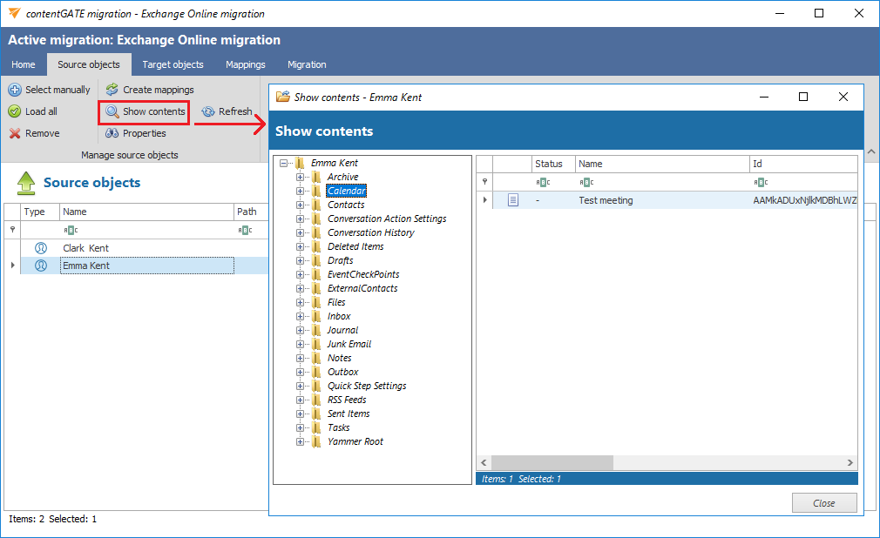Click the Create mappings icon
This screenshot has width=880, height=538.
tap(112, 90)
